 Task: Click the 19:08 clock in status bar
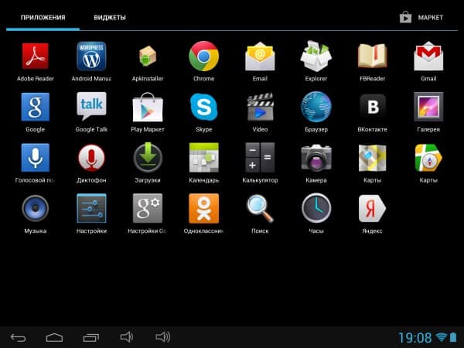[x=415, y=338]
